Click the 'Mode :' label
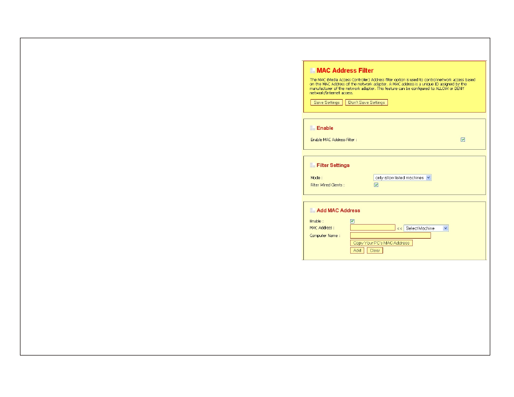The height and width of the screenshot is (397, 514). click(x=316, y=178)
